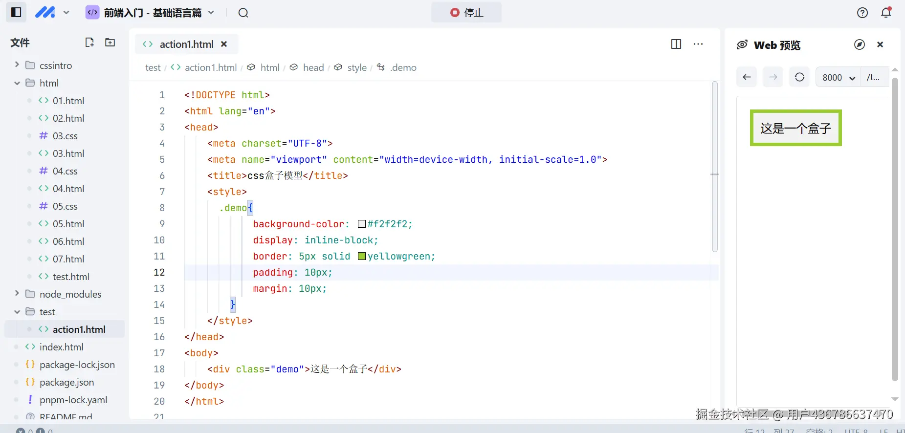Image resolution: width=905 pixels, height=433 pixels.
Task: Open 04.html in the file tree
Action: pyautogui.click(x=68, y=189)
